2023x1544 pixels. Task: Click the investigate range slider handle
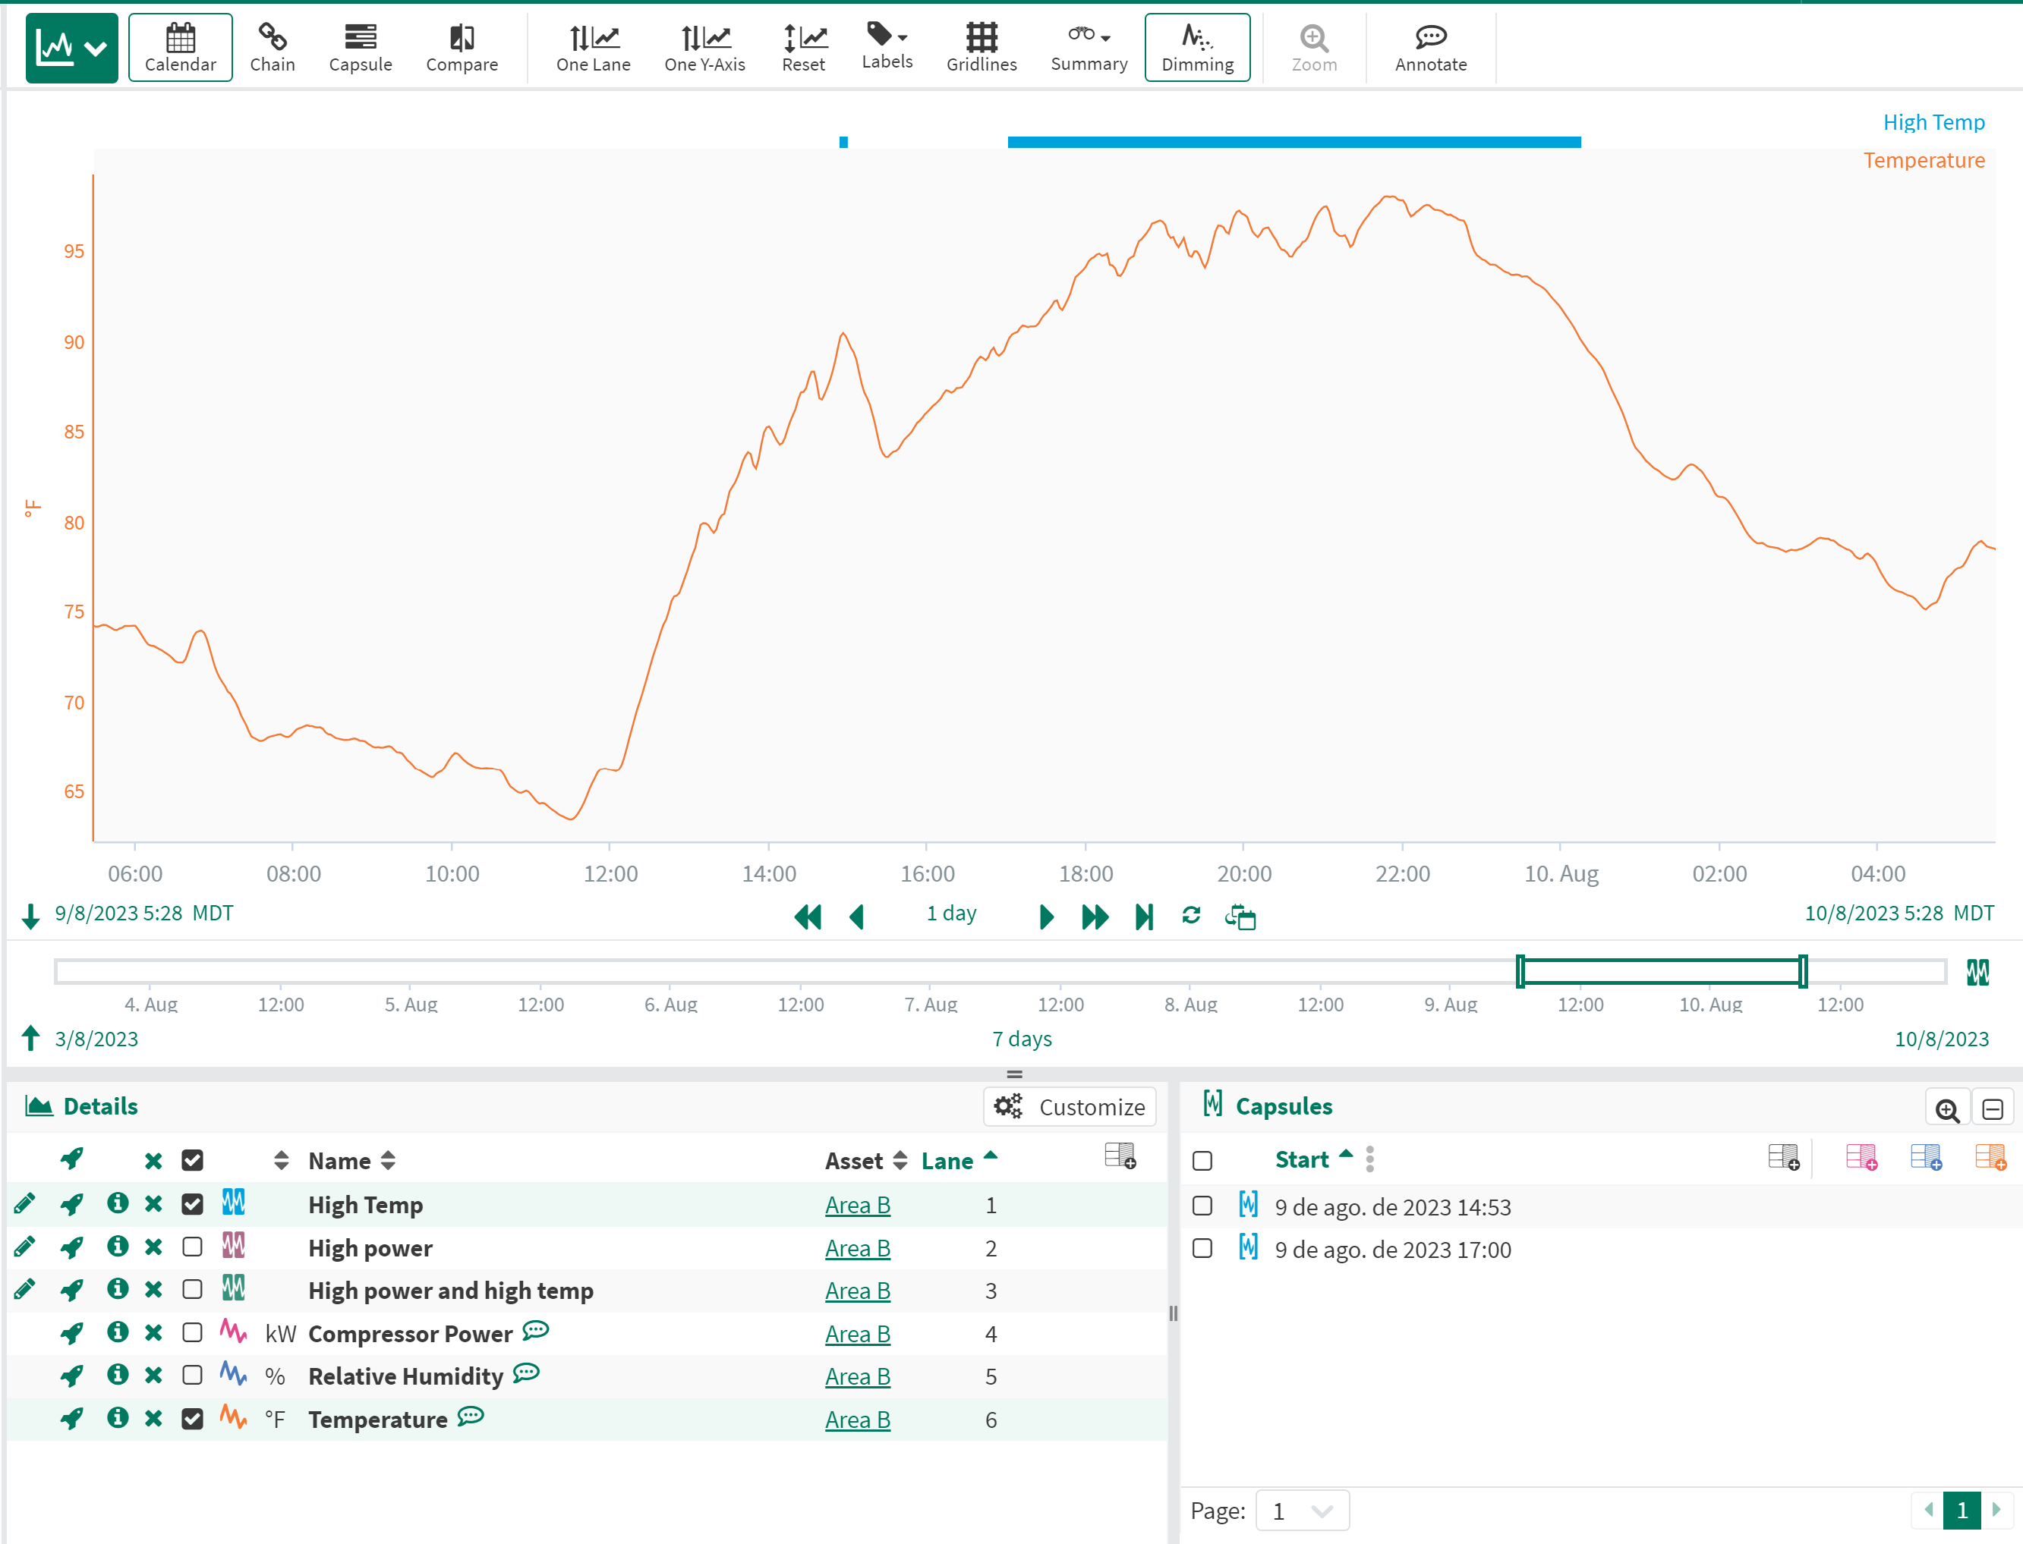point(1521,971)
